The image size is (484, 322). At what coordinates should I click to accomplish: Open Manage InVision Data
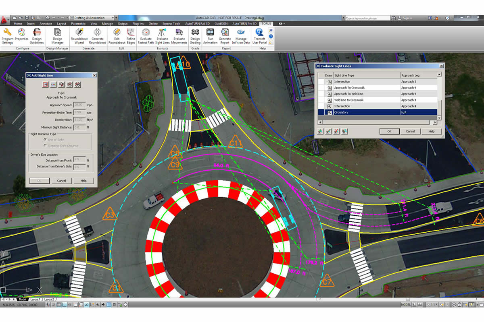click(241, 36)
